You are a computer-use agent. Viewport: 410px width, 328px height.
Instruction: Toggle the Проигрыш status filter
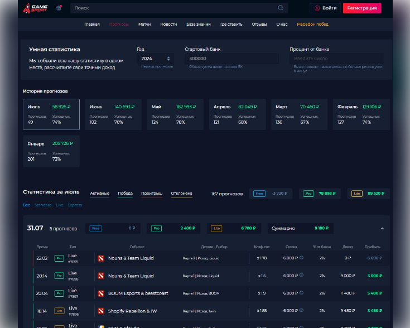pos(151,194)
